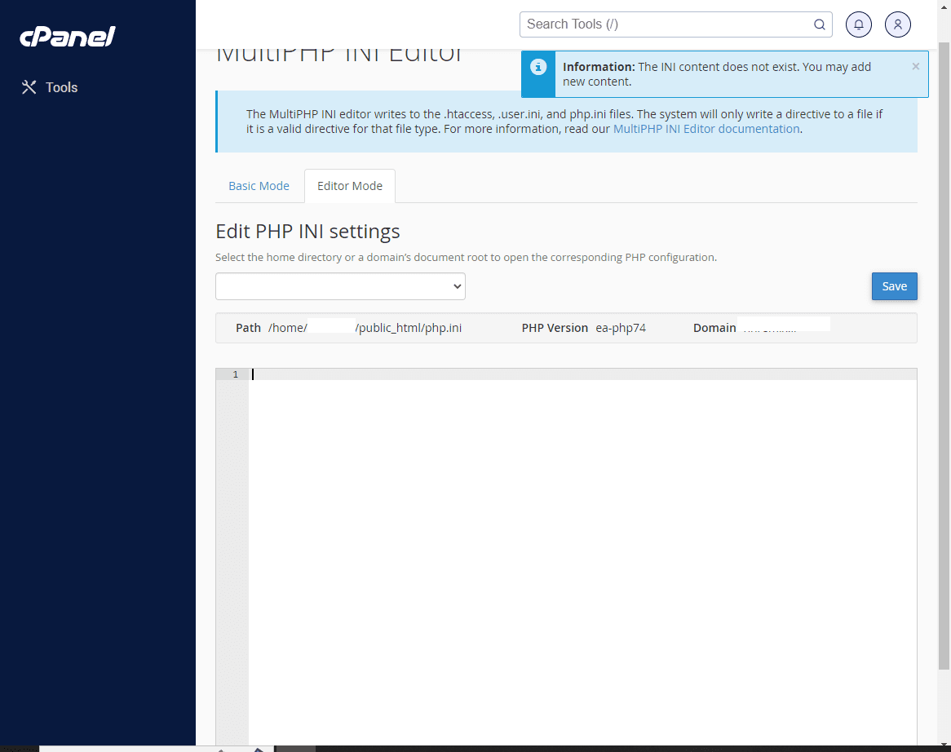Screen dimensions: 951x752
Task: Click the cPanel logo
Action: click(x=68, y=37)
